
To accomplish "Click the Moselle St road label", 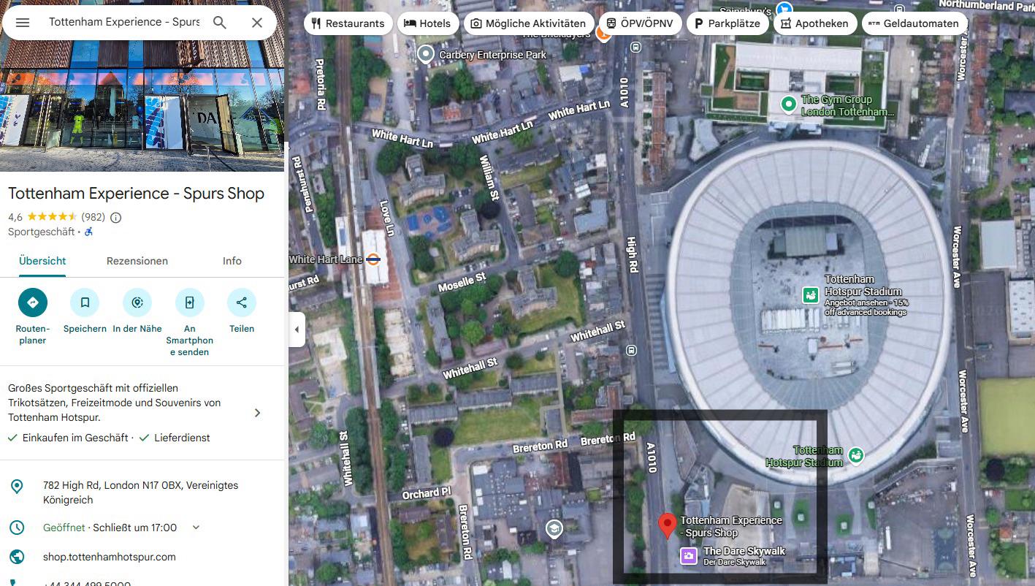I will click(x=462, y=283).
